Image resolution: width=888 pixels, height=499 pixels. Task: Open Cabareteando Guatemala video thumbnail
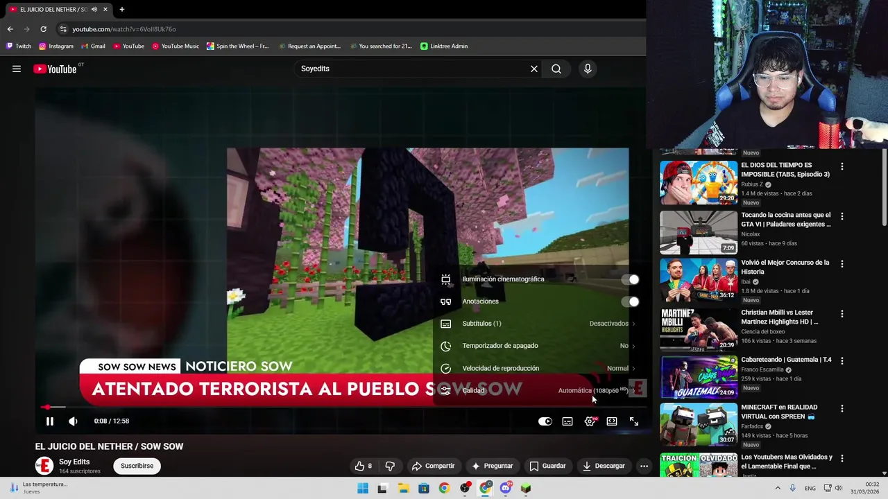(x=699, y=377)
